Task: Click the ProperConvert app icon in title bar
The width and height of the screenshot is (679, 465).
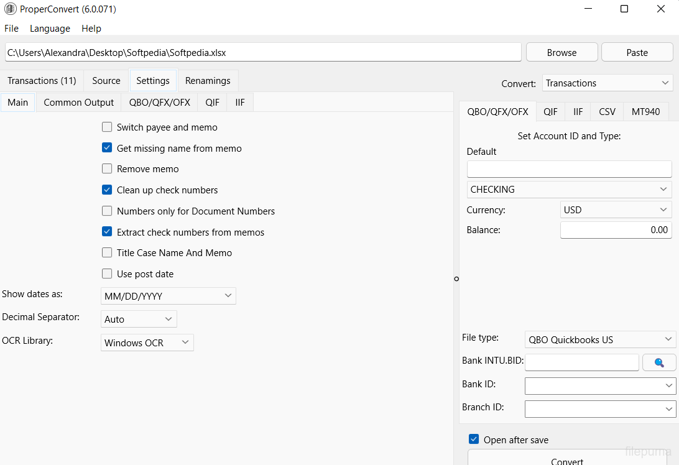Action: point(10,9)
